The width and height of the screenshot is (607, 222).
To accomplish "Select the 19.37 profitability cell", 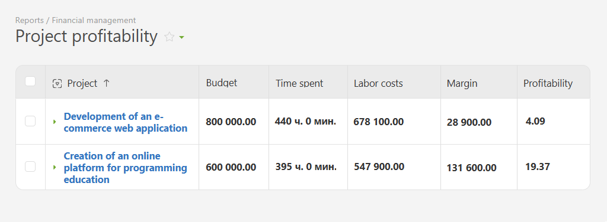I will point(538,167).
